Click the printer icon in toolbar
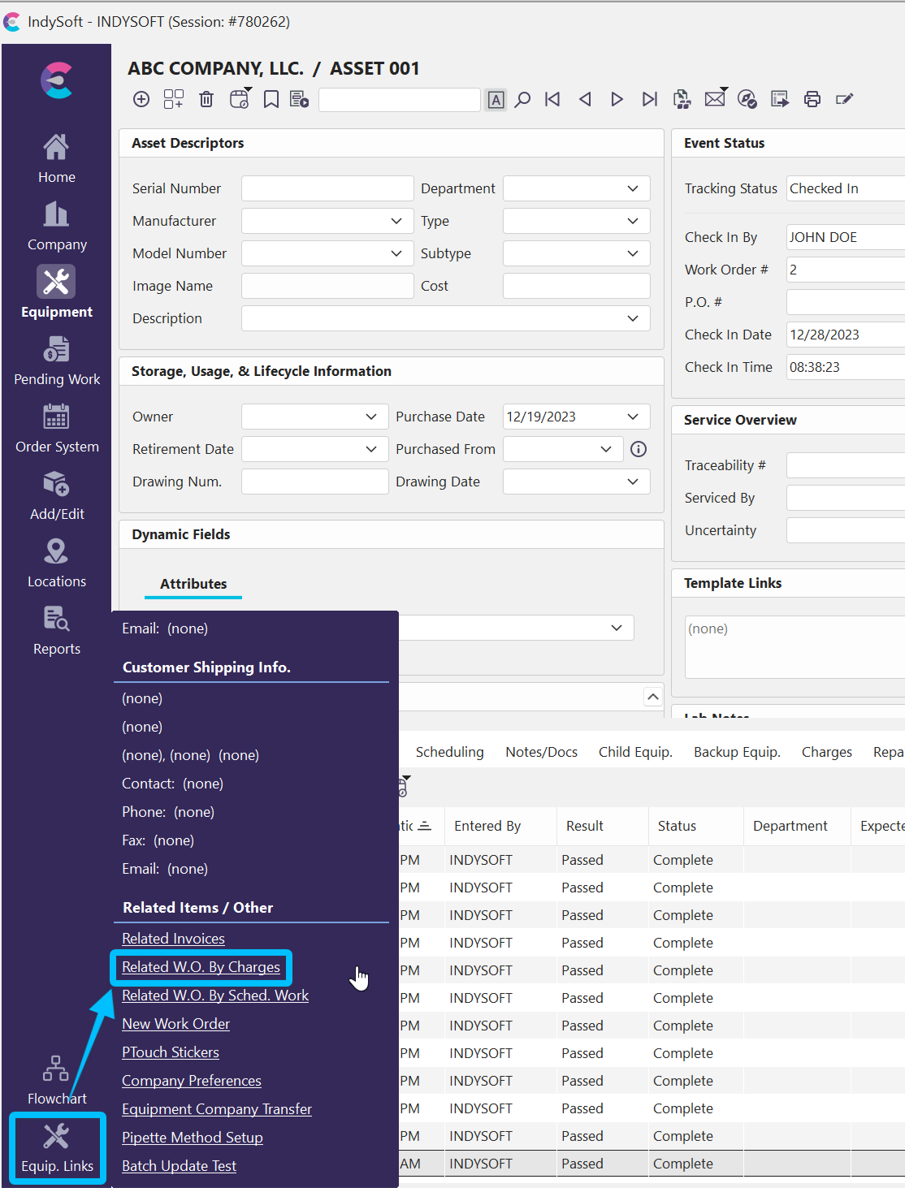 pos(812,99)
